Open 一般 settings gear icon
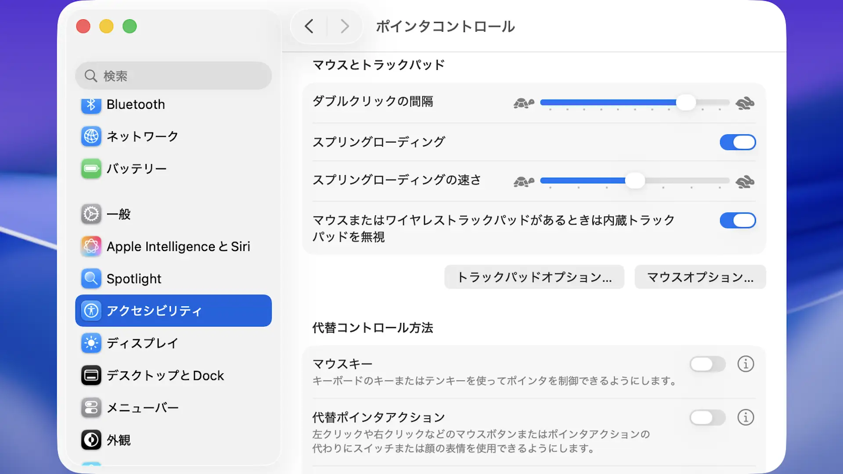The width and height of the screenshot is (843, 474). coord(91,214)
